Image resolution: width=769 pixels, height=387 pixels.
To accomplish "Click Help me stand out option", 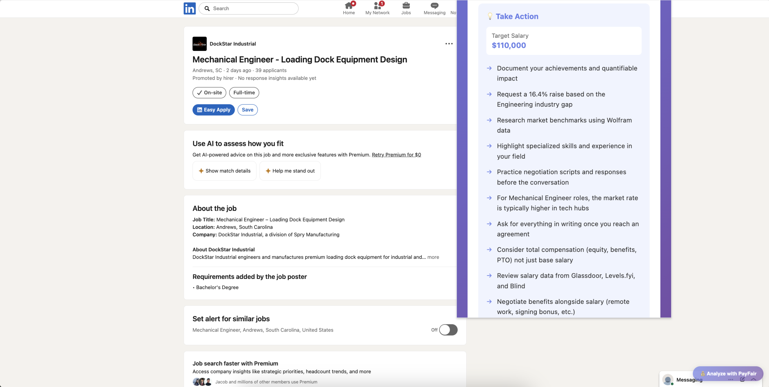I will pos(290,171).
